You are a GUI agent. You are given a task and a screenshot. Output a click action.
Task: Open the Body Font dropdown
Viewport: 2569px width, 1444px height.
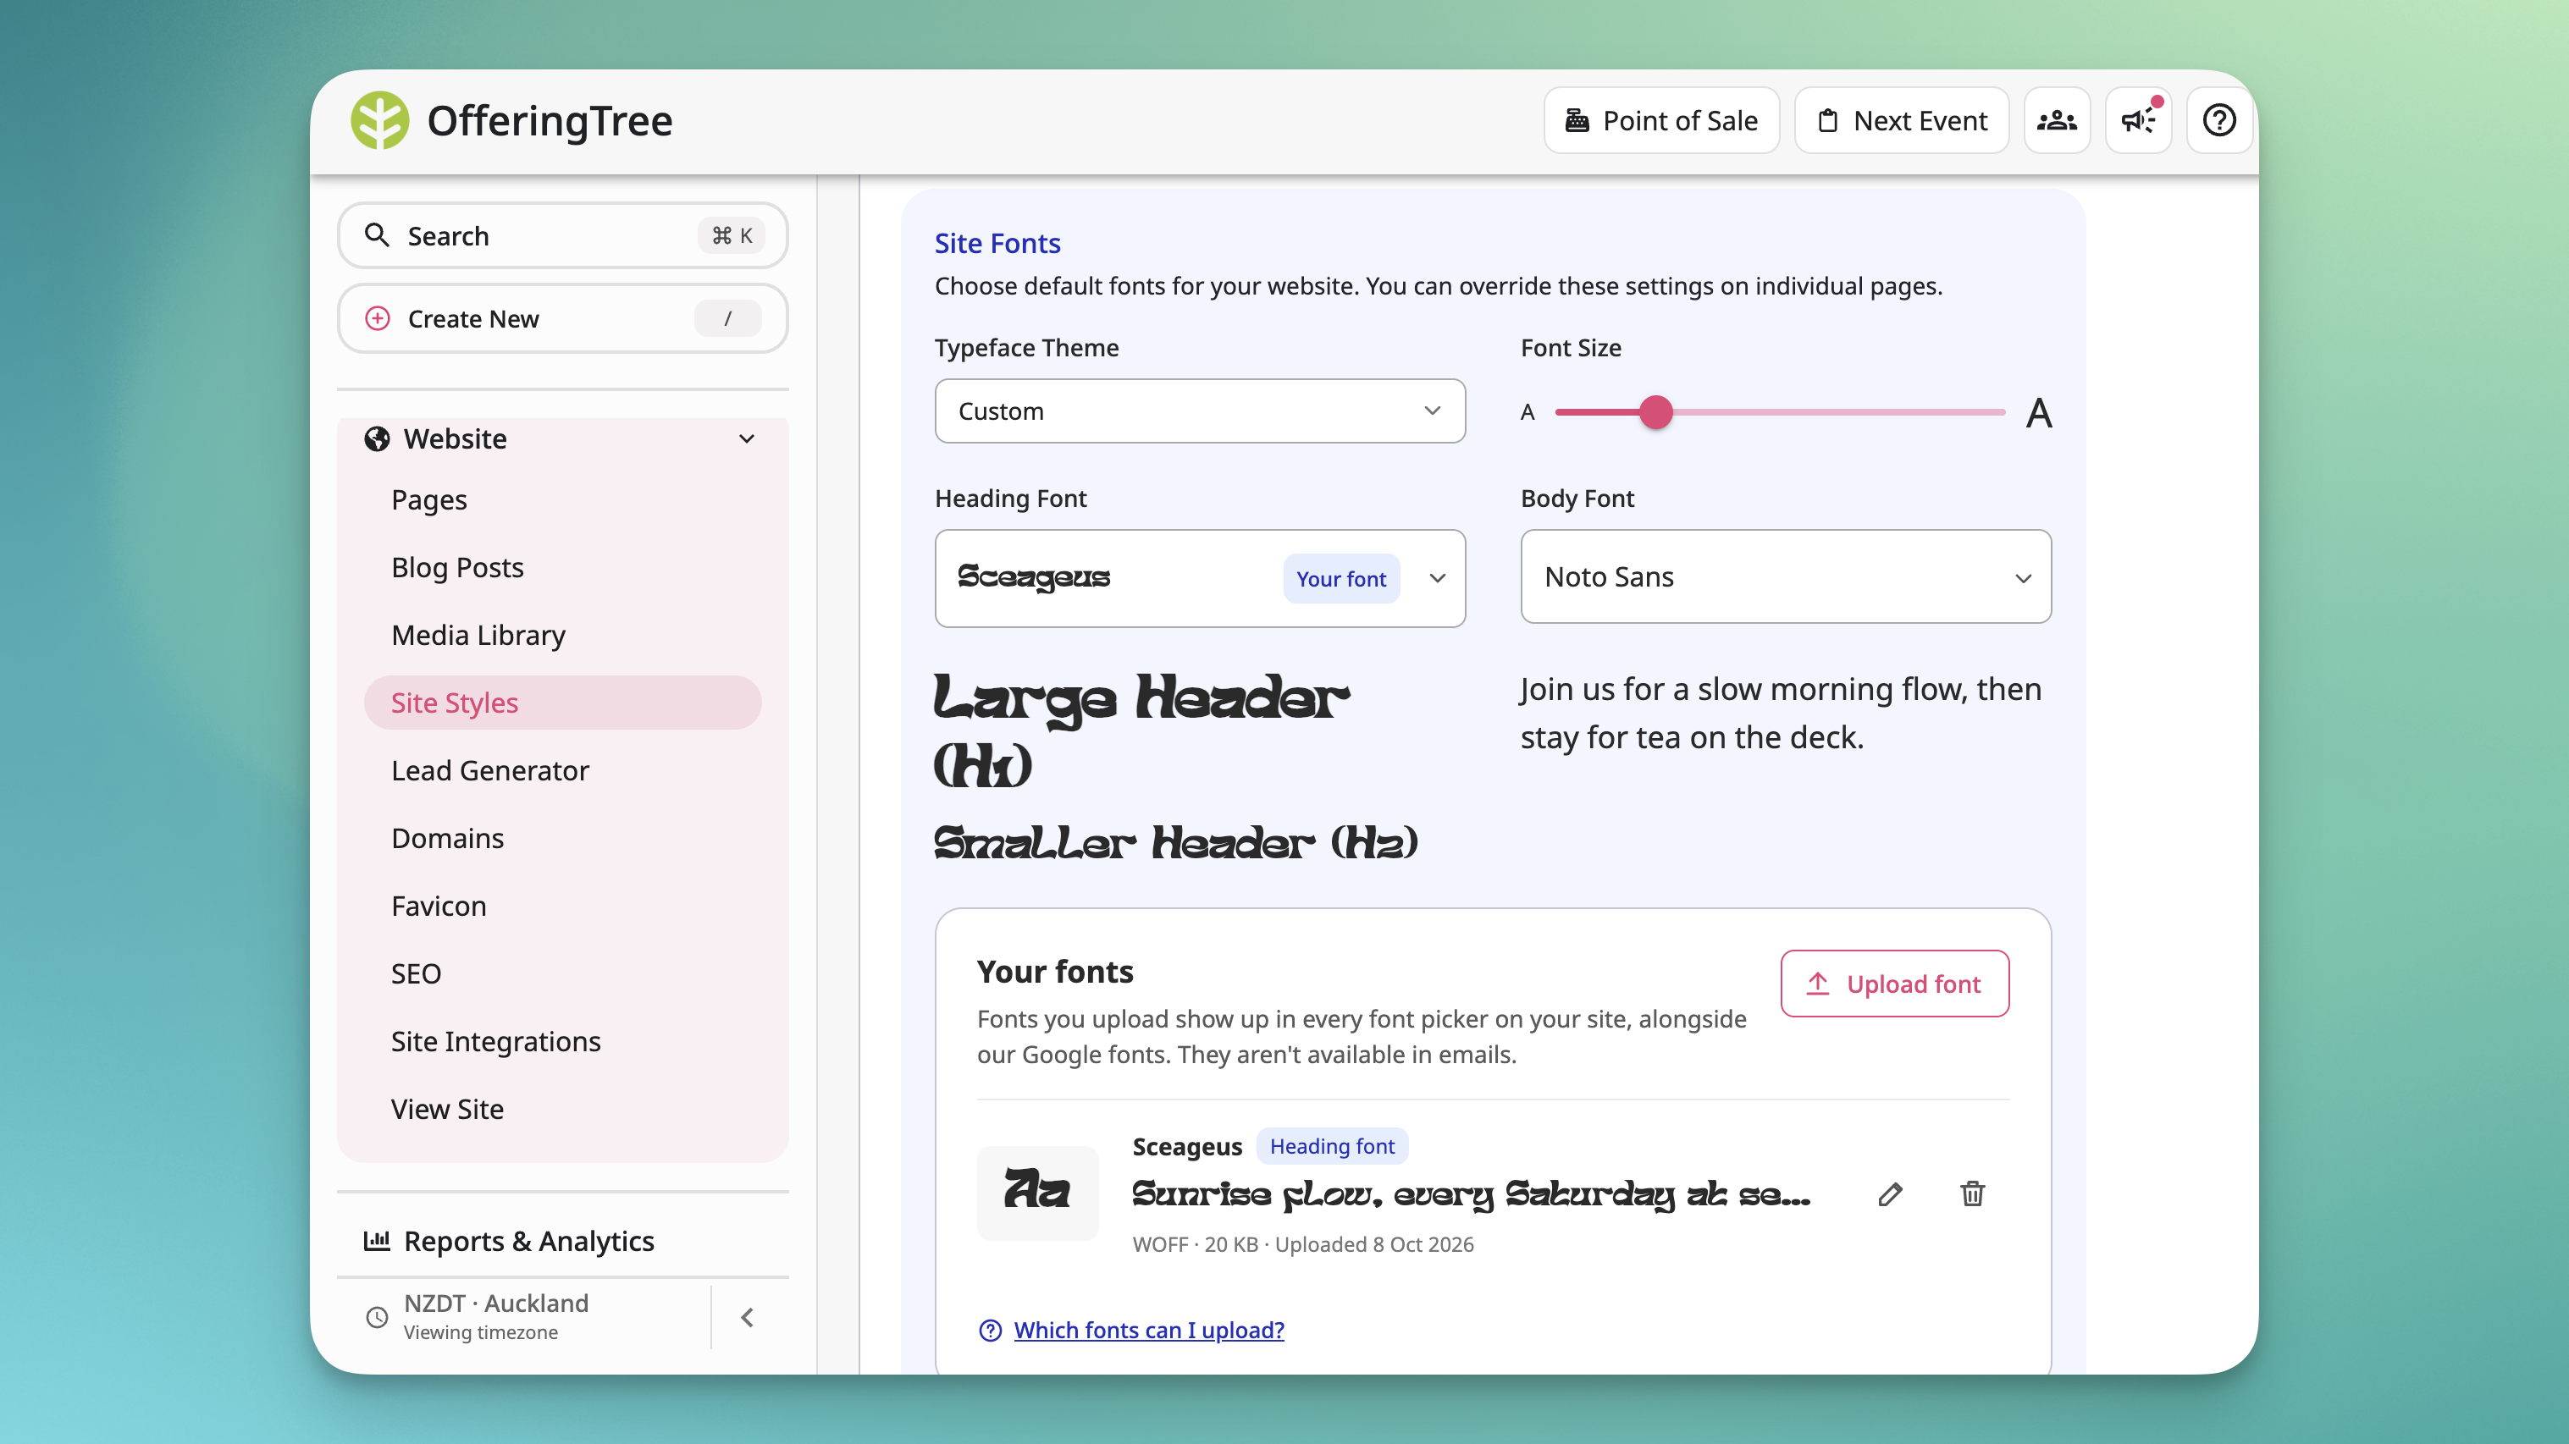coord(1785,576)
